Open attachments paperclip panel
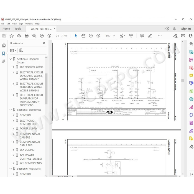Image resolution: width=194 pixels, height=194 pixels. point(4,61)
